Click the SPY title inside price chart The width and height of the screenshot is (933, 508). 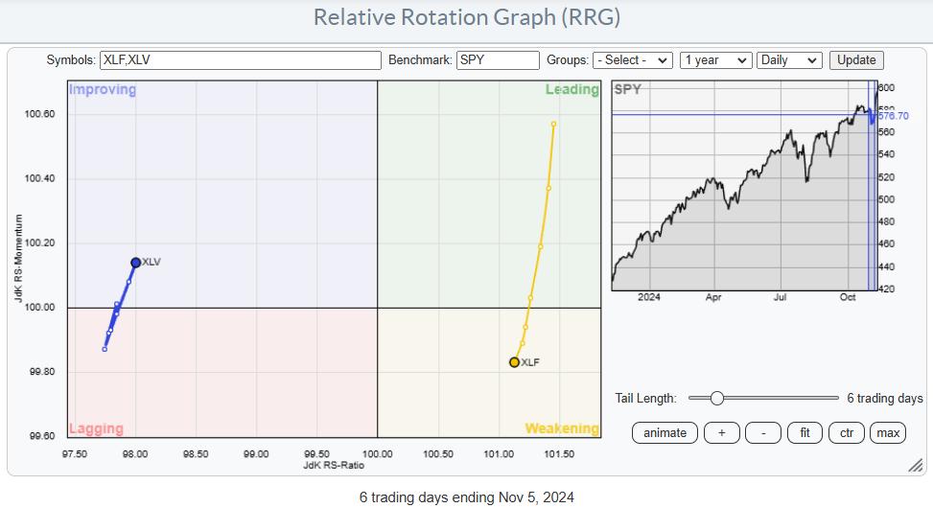(628, 89)
